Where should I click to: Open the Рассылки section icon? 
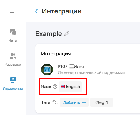click(x=13, y=56)
